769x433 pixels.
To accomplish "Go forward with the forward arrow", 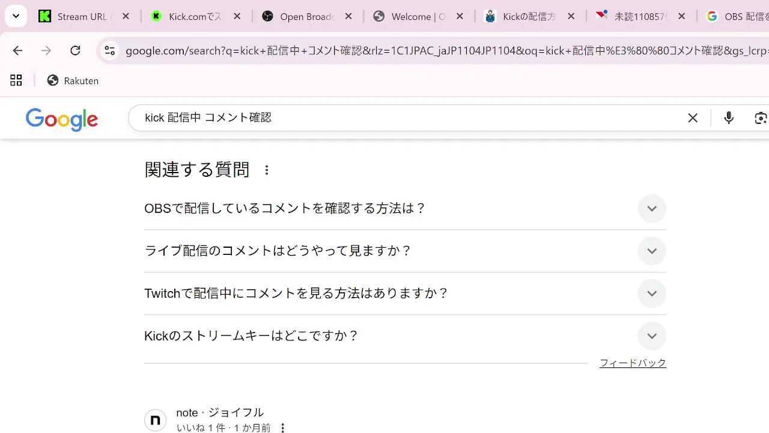I will click(46, 51).
